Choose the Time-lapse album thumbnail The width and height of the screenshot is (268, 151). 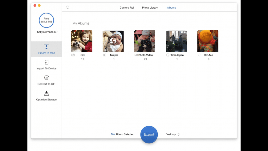[176, 41]
